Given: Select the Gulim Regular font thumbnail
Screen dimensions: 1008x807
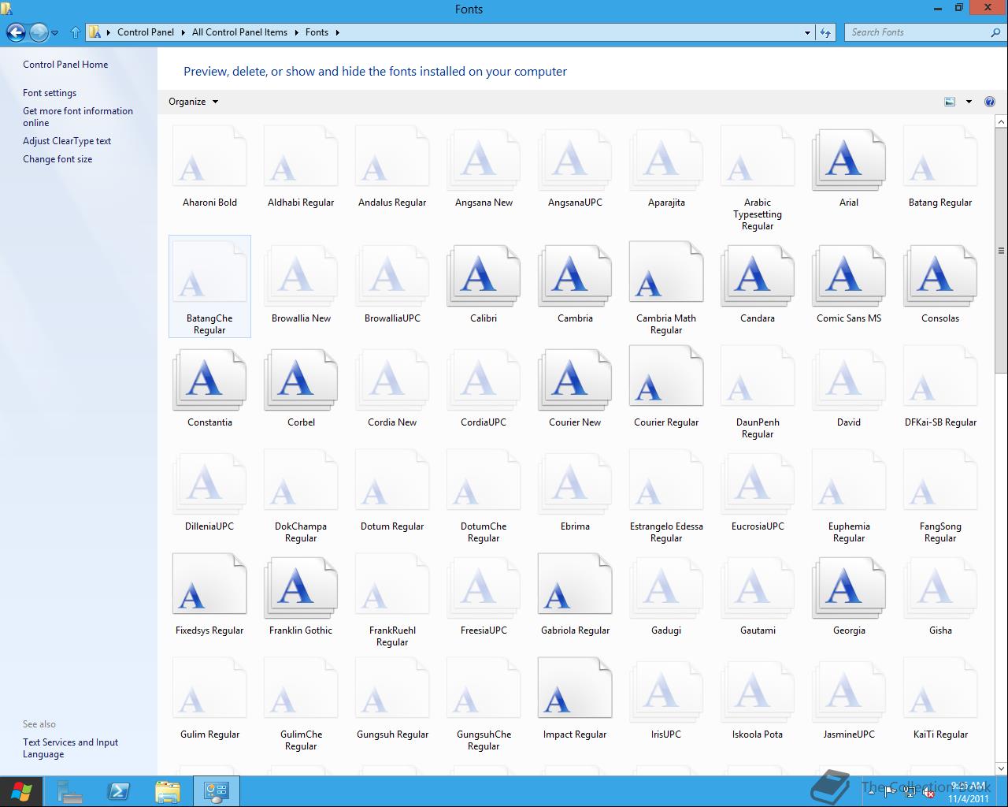Looking at the screenshot, I should pos(209,689).
